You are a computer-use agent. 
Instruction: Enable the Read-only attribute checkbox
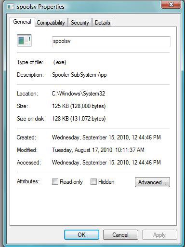pos(55,182)
